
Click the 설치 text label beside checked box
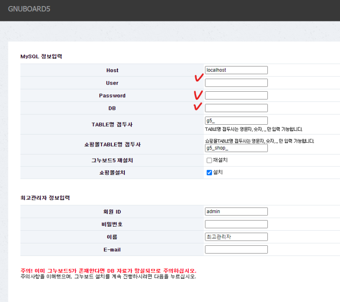218,172
